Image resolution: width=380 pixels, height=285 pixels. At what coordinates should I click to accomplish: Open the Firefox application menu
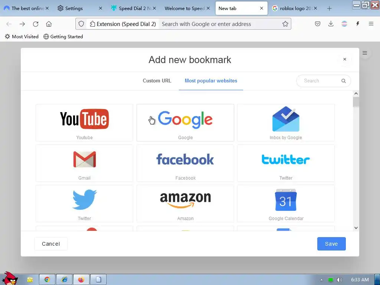click(x=371, y=24)
